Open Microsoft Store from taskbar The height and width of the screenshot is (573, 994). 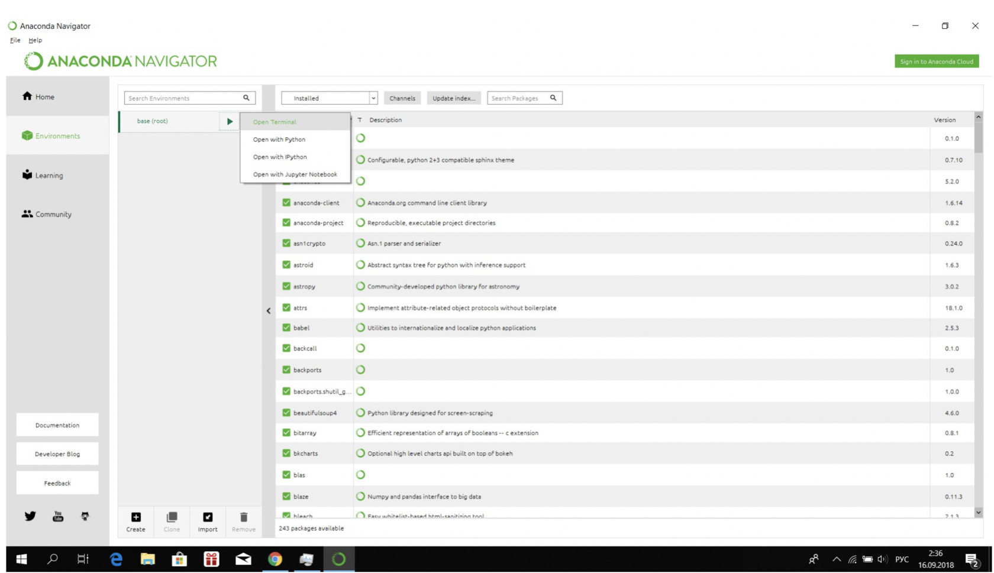179,559
